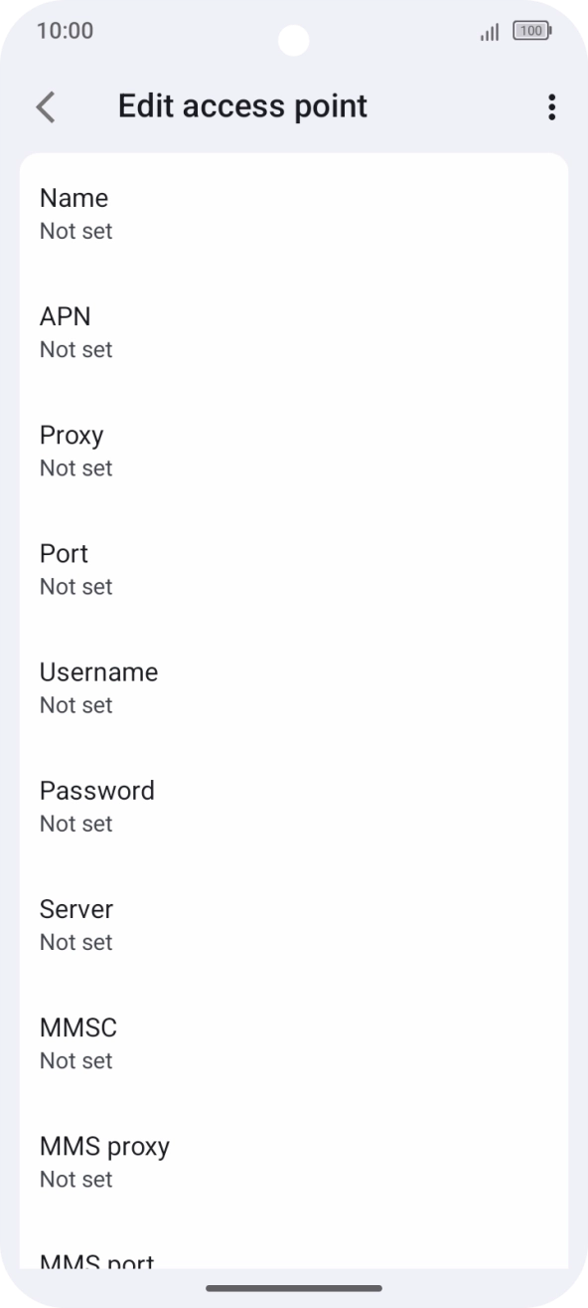Open the Server setting
Viewport: 588px width, 1308px height.
point(294,924)
